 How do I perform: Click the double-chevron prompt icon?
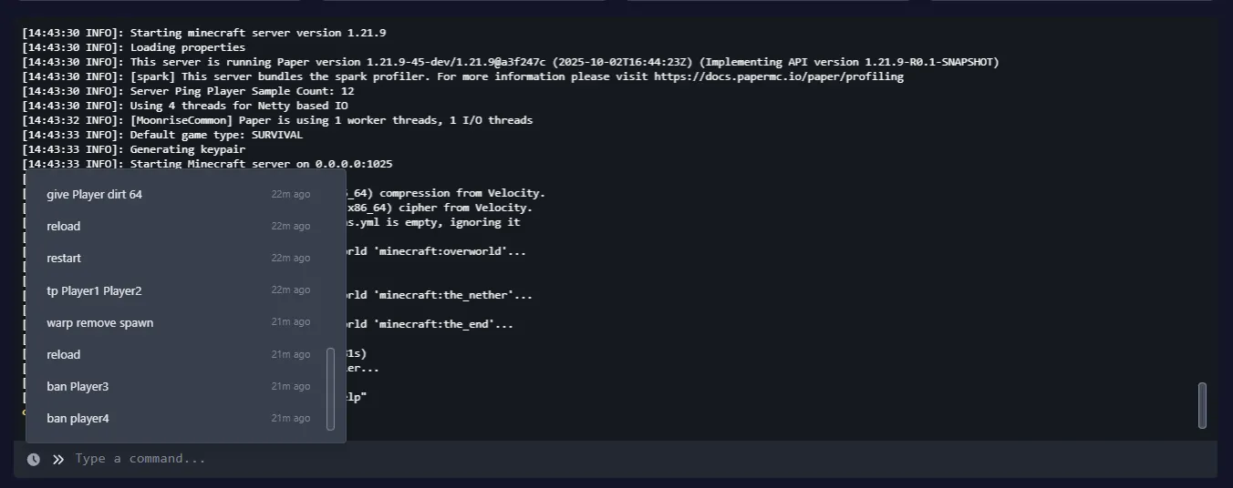point(58,460)
